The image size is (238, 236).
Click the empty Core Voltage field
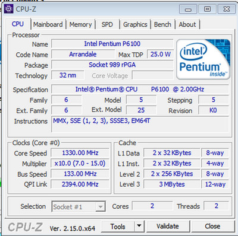click(153, 75)
